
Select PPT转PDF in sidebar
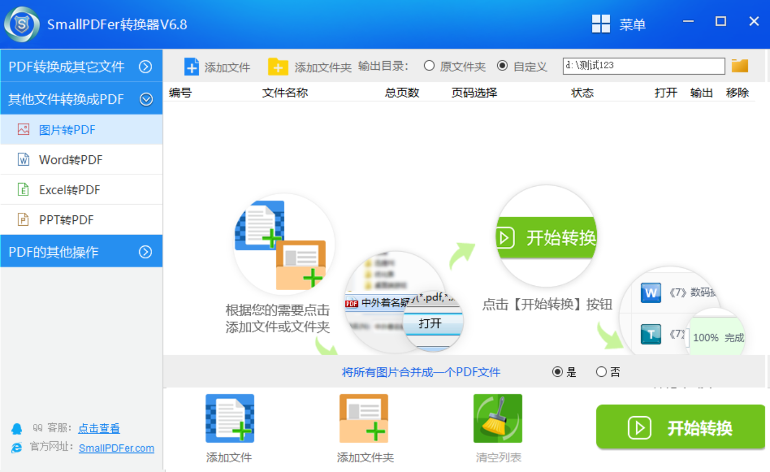[81, 219]
